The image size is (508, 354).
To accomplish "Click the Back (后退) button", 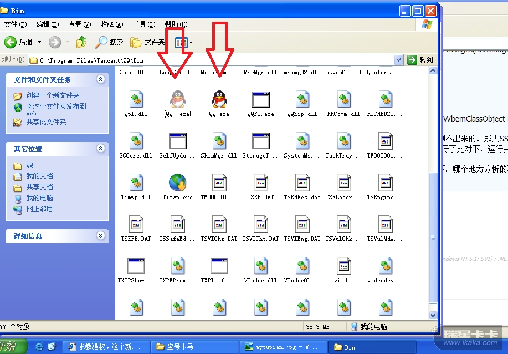I will (18, 42).
